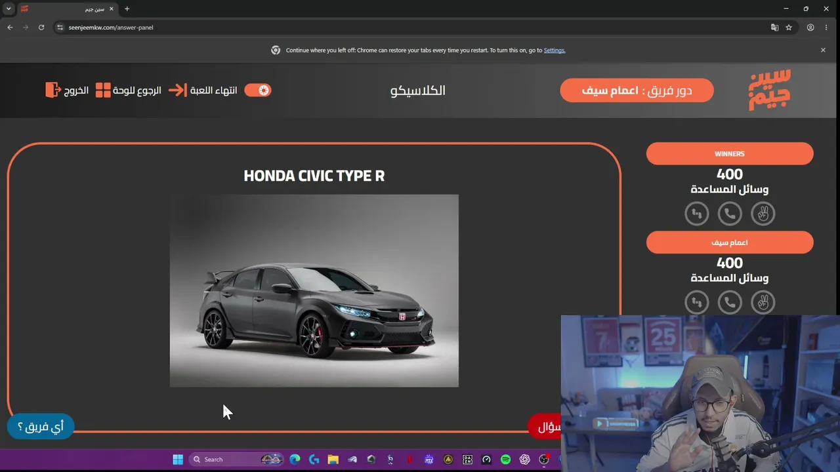Viewport: 840px width, 472px height.
Task: Open ChatGPT from the taskbar
Action: click(524, 460)
